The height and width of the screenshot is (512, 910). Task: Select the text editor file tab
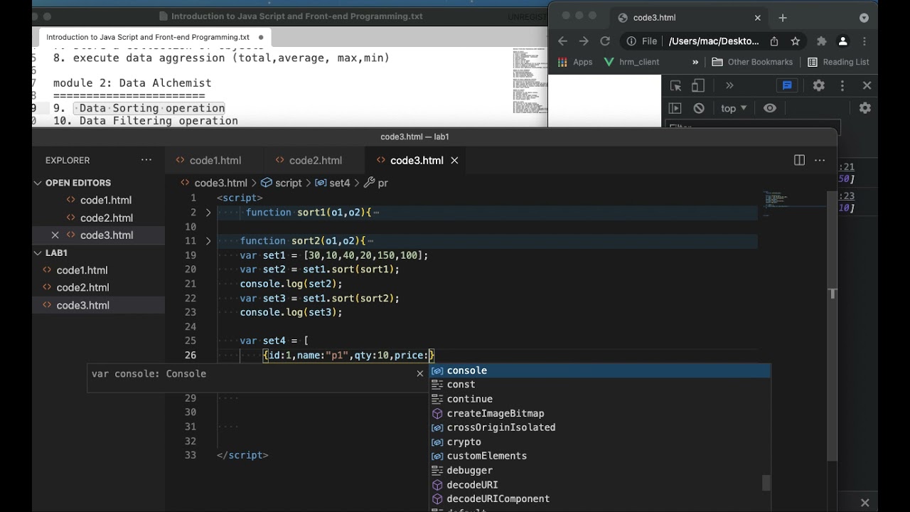pyautogui.click(x=154, y=37)
